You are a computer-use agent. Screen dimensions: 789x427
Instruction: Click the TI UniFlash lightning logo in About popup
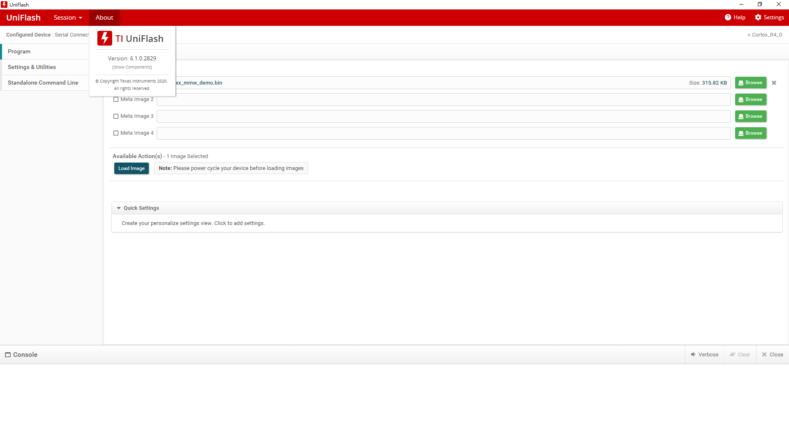click(x=105, y=38)
